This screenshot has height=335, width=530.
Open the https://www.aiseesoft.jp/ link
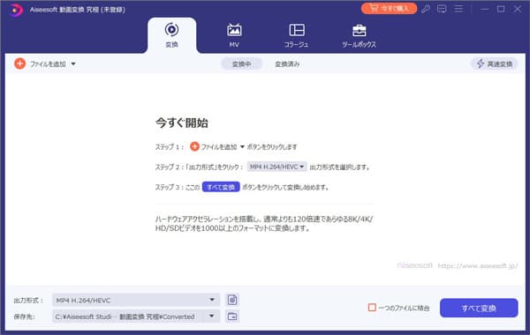click(x=478, y=266)
